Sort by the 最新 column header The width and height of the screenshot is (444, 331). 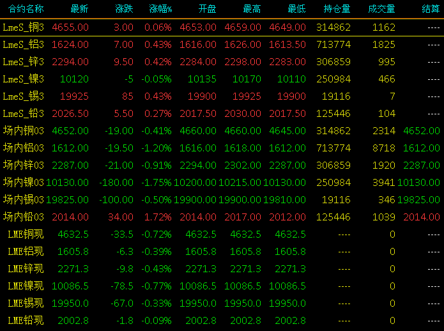79,9
